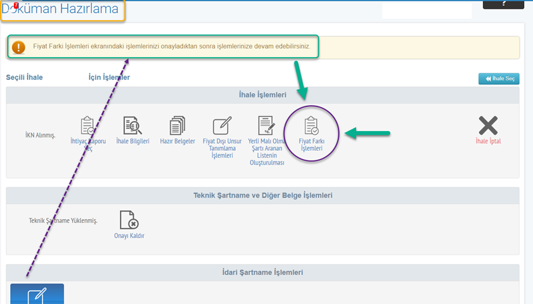The width and height of the screenshot is (533, 304).
Task: Open the blue edit tile under İdari Şartname
Action: pyautogui.click(x=37, y=294)
